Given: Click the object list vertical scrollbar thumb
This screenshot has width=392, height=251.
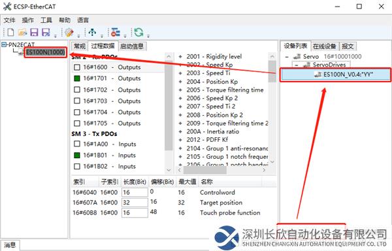Looking at the screenshot, I should pyautogui.click(x=272, y=71).
